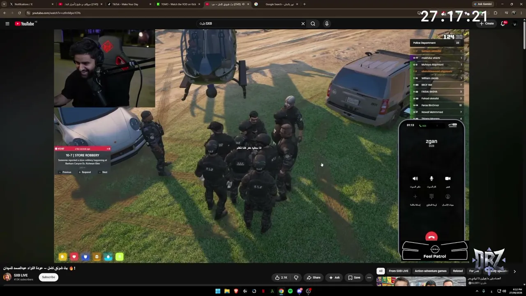Close the Google Search tab
The height and width of the screenshot is (296, 526).
297,4
